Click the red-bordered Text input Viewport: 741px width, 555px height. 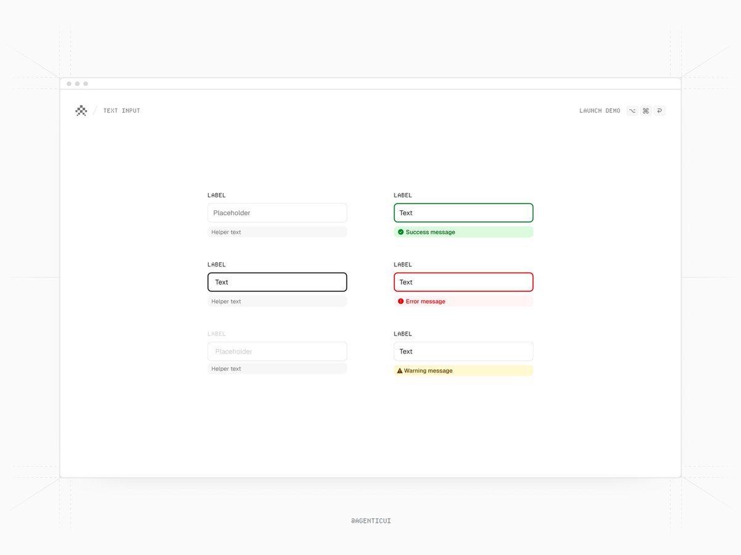tap(464, 282)
